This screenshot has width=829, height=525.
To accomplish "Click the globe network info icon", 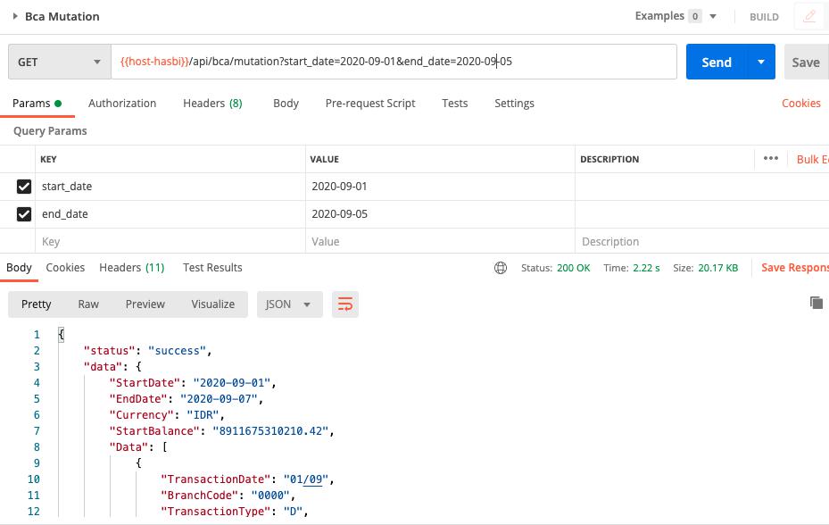I will pos(500,268).
